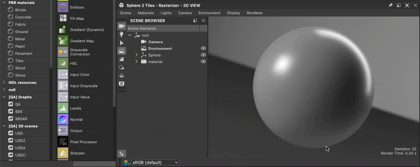Open the Display menu
This screenshot has width=420, height=167.
pos(234,13)
